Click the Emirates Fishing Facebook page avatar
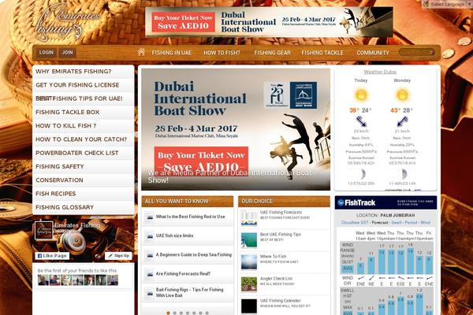Viewport: 473px width, 315px height. 43,231
